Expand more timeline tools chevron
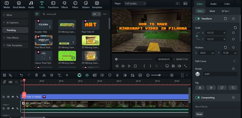 point(67,75)
